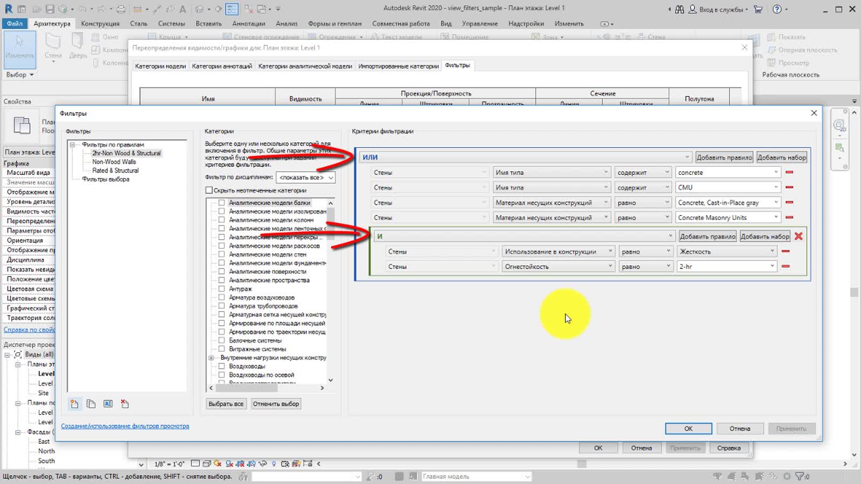Click the category list vertical scrollbar
861x484 pixels.
(330, 291)
